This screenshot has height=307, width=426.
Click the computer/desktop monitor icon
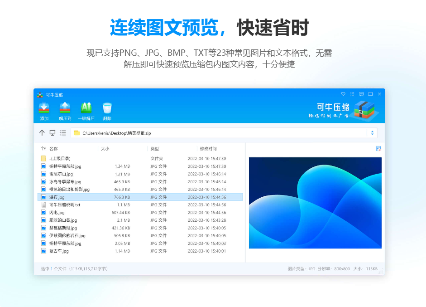(x=53, y=133)
